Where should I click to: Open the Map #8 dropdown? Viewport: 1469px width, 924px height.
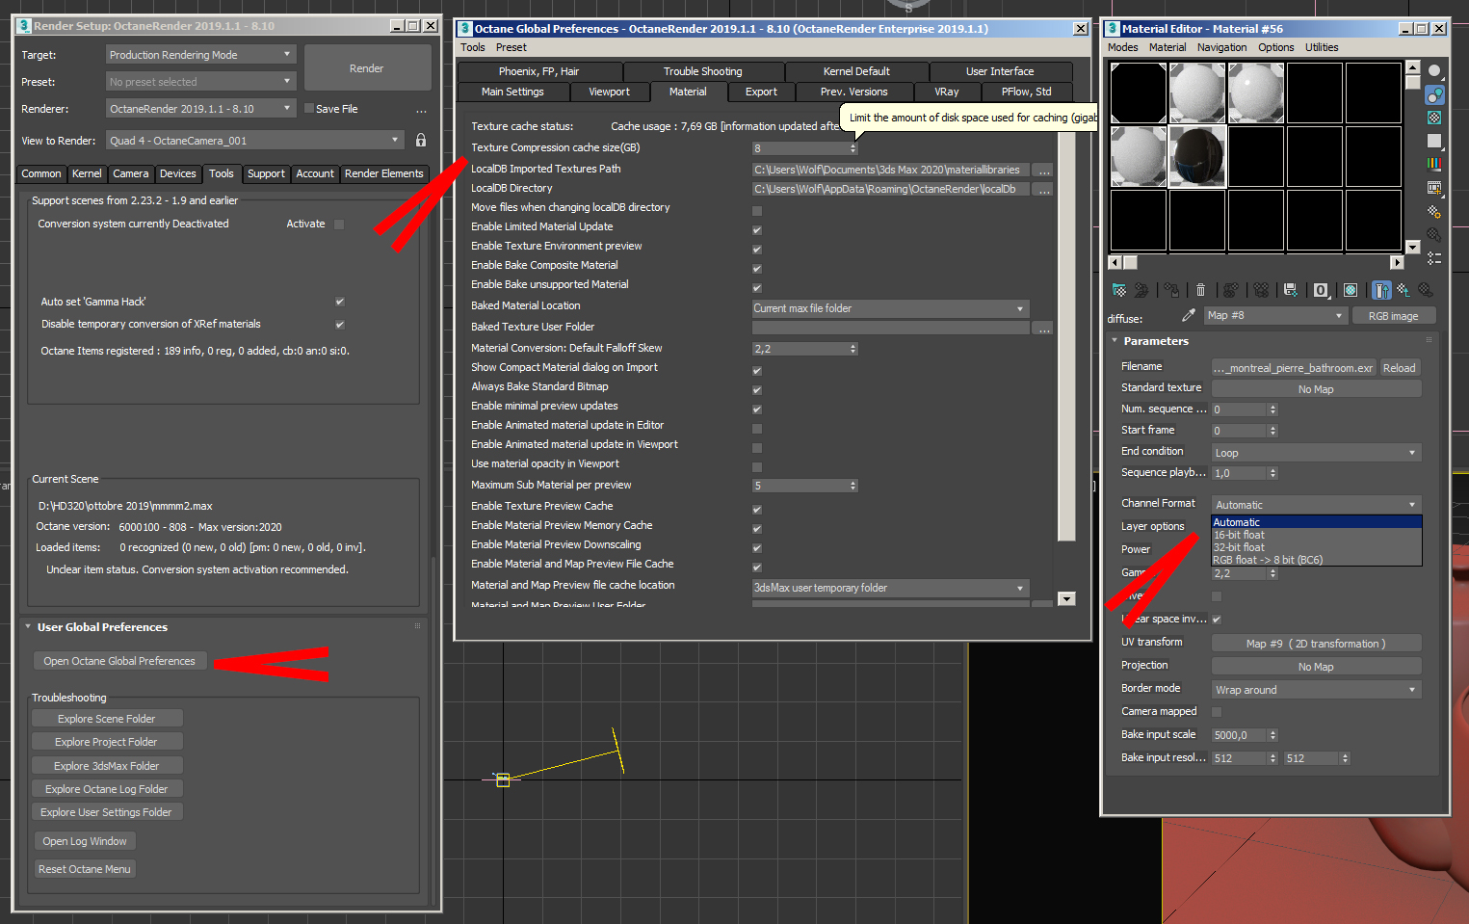click(1274, 316)
